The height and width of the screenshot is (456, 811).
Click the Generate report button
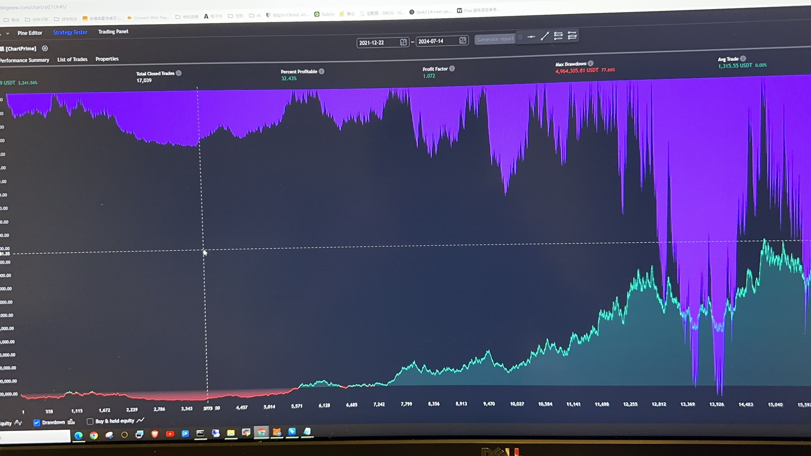(495, 39)
